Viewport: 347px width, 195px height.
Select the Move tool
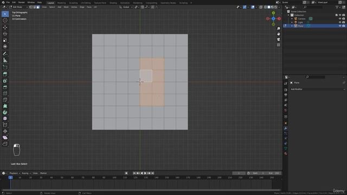5,27
